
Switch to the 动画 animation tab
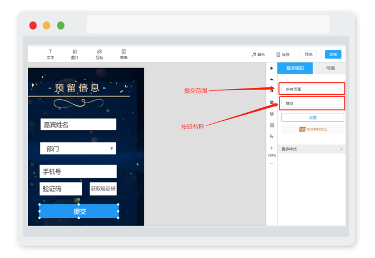(330, 68)
